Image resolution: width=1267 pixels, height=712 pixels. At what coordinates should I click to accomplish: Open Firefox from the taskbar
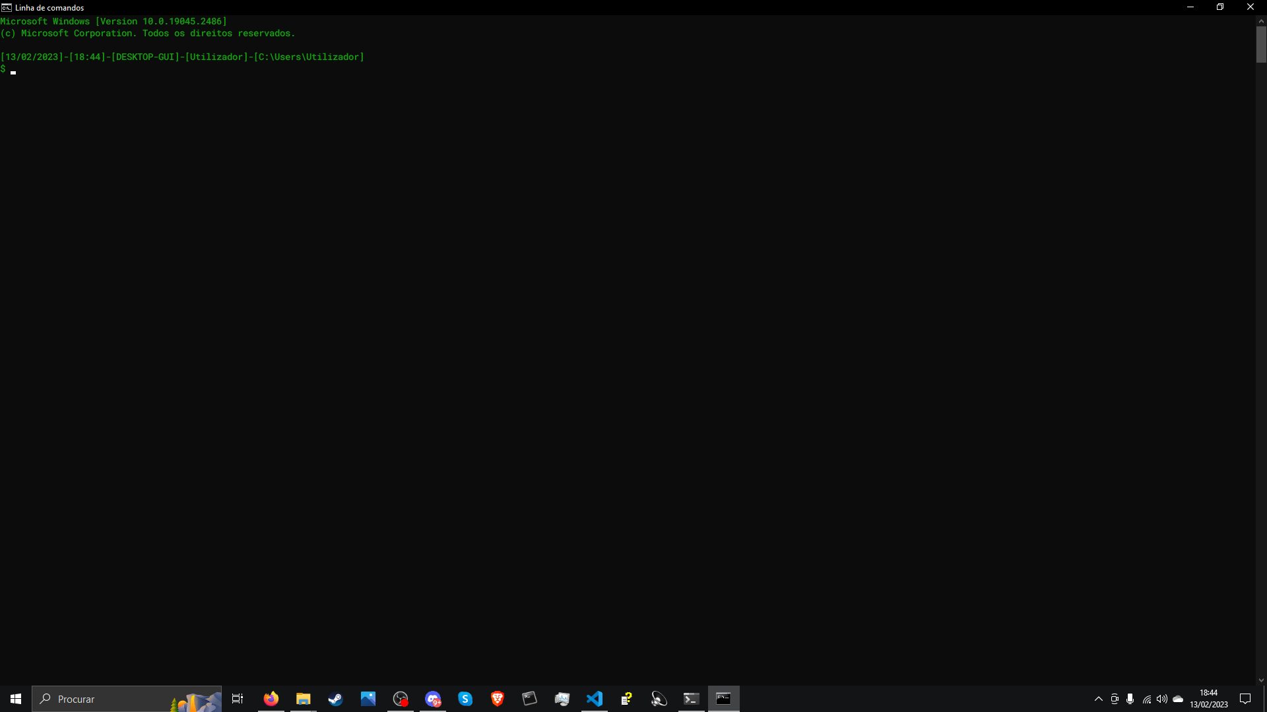pos(271,699)
